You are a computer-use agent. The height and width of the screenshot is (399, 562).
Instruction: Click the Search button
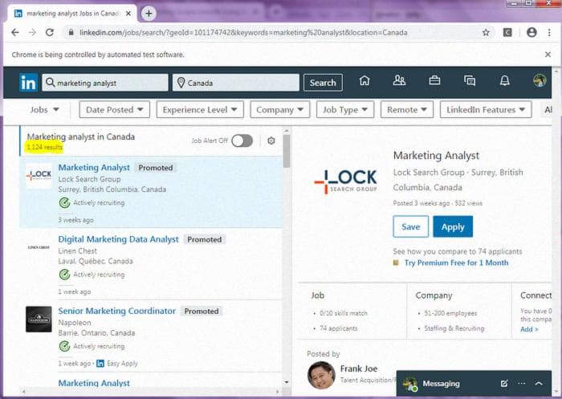pyautogui.click(x=323, y=83)
